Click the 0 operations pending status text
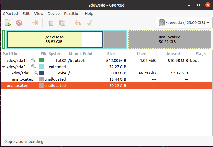Screen dimensions: 213x147 point(24,142)
